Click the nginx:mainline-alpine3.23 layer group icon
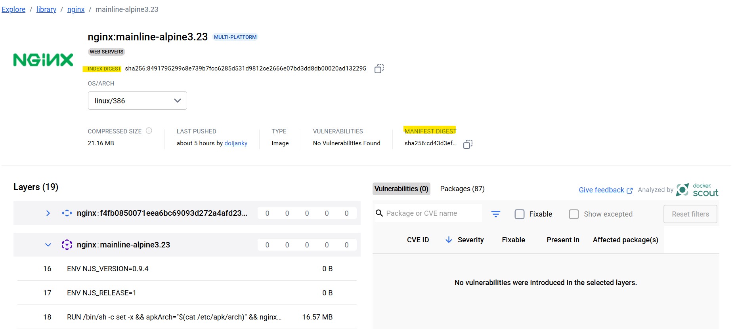The height and width of the screenshot is (329, 736). (x=67, y=245)
